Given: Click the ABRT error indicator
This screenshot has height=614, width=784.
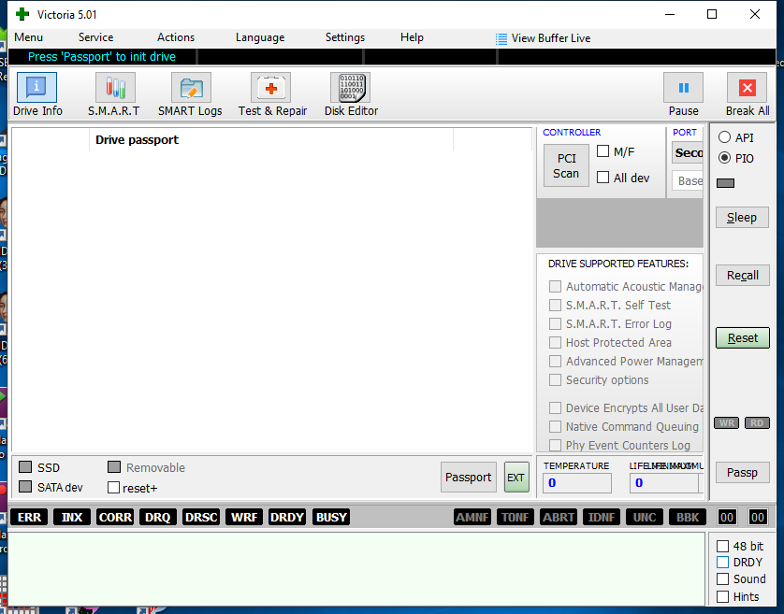Looking at the screenshot, I should click(559, 517).
